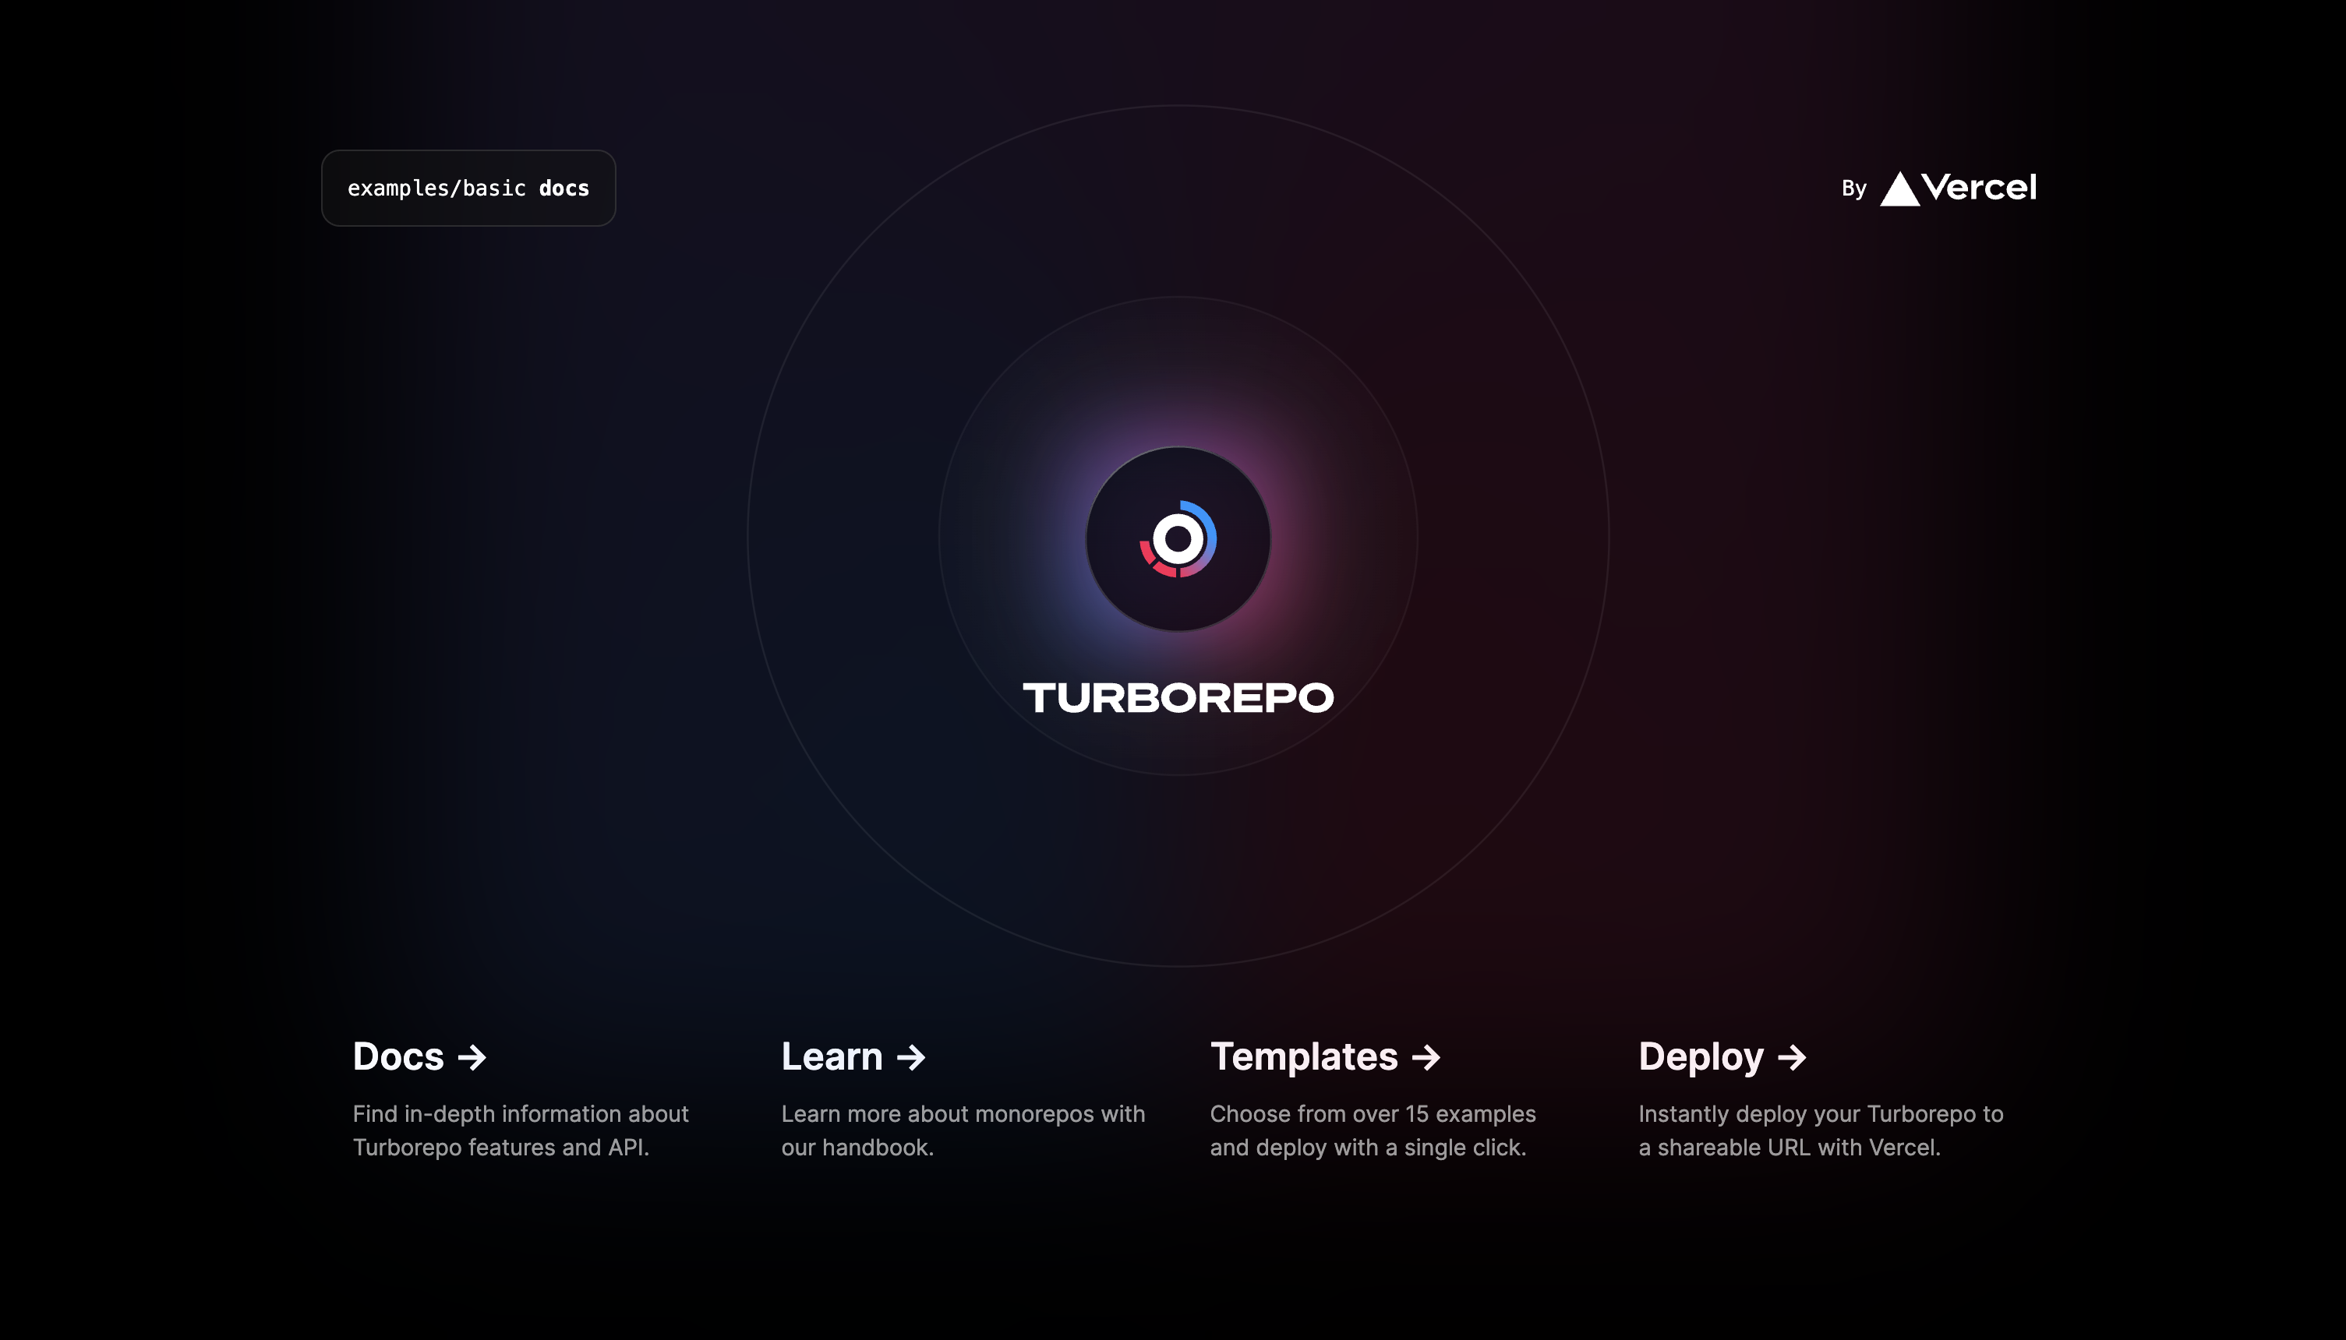This screenshot has height=1340, width=2346.
Task: Click 'Find in-depth information about' description text
Action: click(520, 1113)
